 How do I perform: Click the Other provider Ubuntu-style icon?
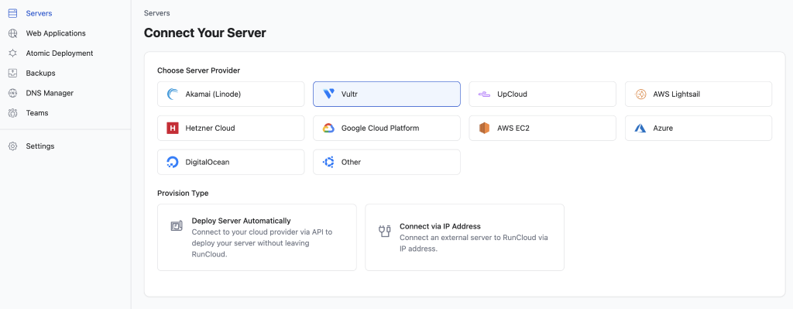click(328, 162)
